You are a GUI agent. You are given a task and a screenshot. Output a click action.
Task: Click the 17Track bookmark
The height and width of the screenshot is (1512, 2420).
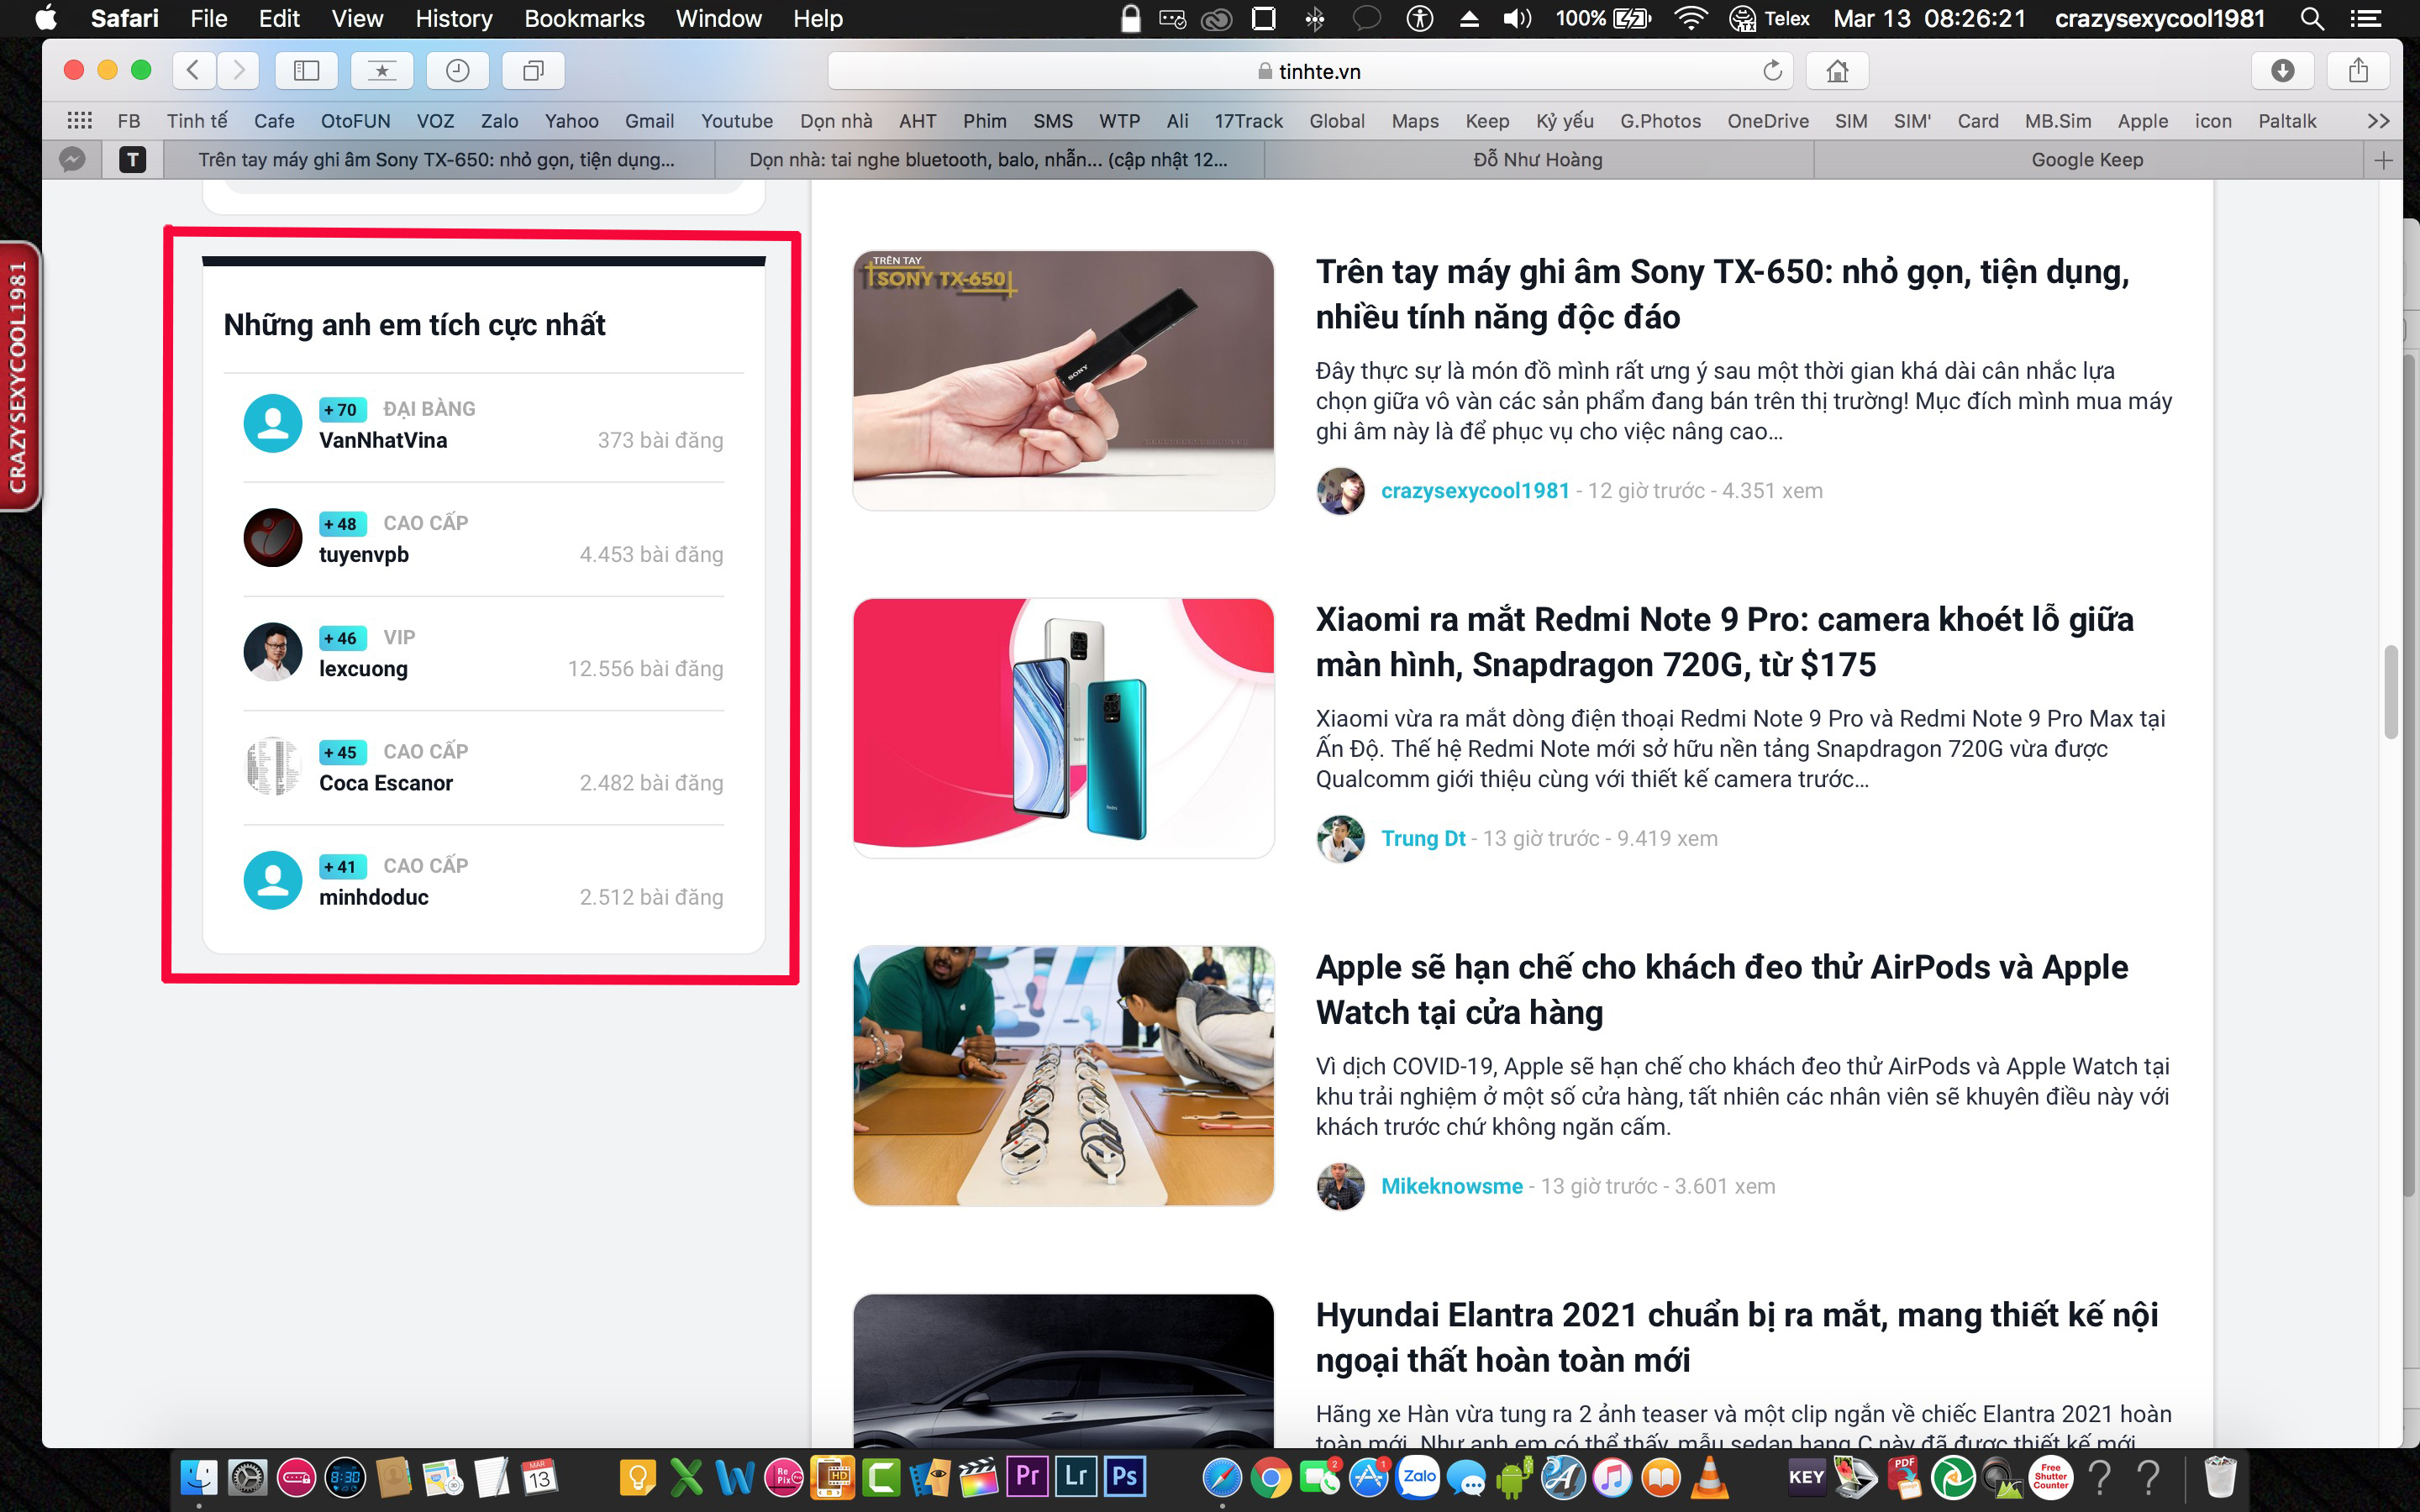coord(1248,121)
